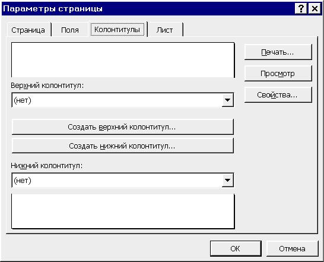The height and width of the screenshot is (262, 324).
Task: Click the Отмена button
Action: 292,248
